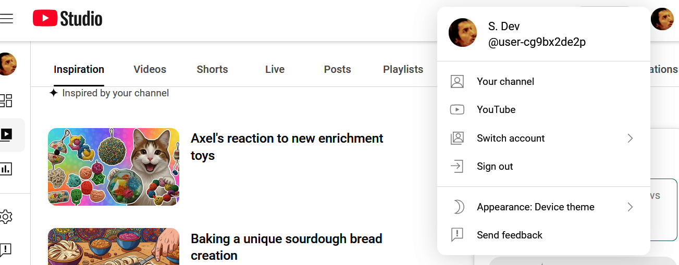The width and height of the screenshot is (679, 265).
Task: Click the top-right account avatar
Action: 662,19
